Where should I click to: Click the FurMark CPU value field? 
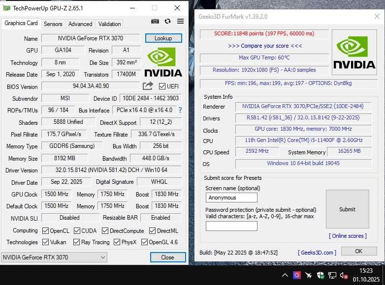point(303,141)
